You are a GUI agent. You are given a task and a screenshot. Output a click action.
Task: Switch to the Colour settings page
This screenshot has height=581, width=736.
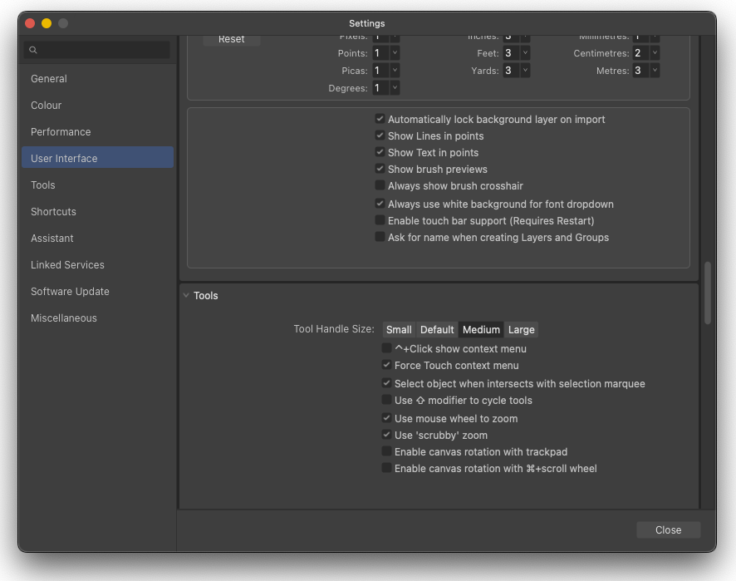click(46, 105)
